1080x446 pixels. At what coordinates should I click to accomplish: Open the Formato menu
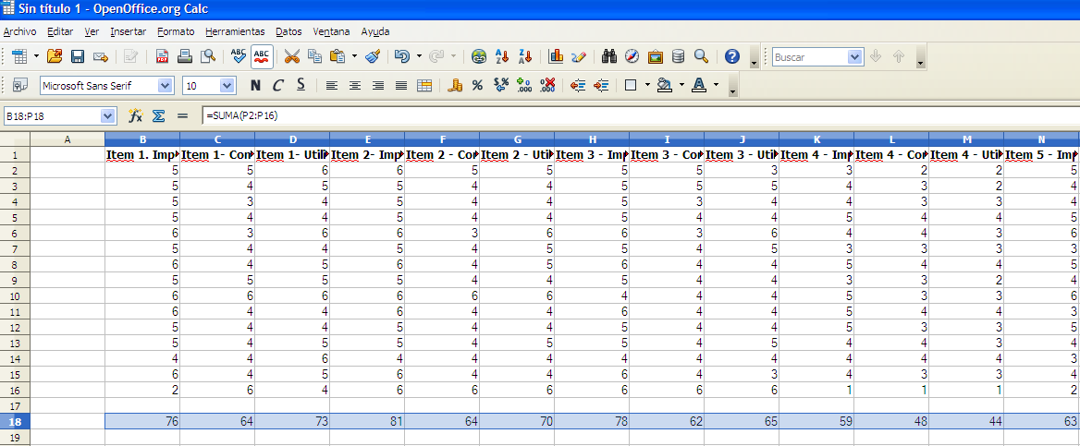pos(175,31)
